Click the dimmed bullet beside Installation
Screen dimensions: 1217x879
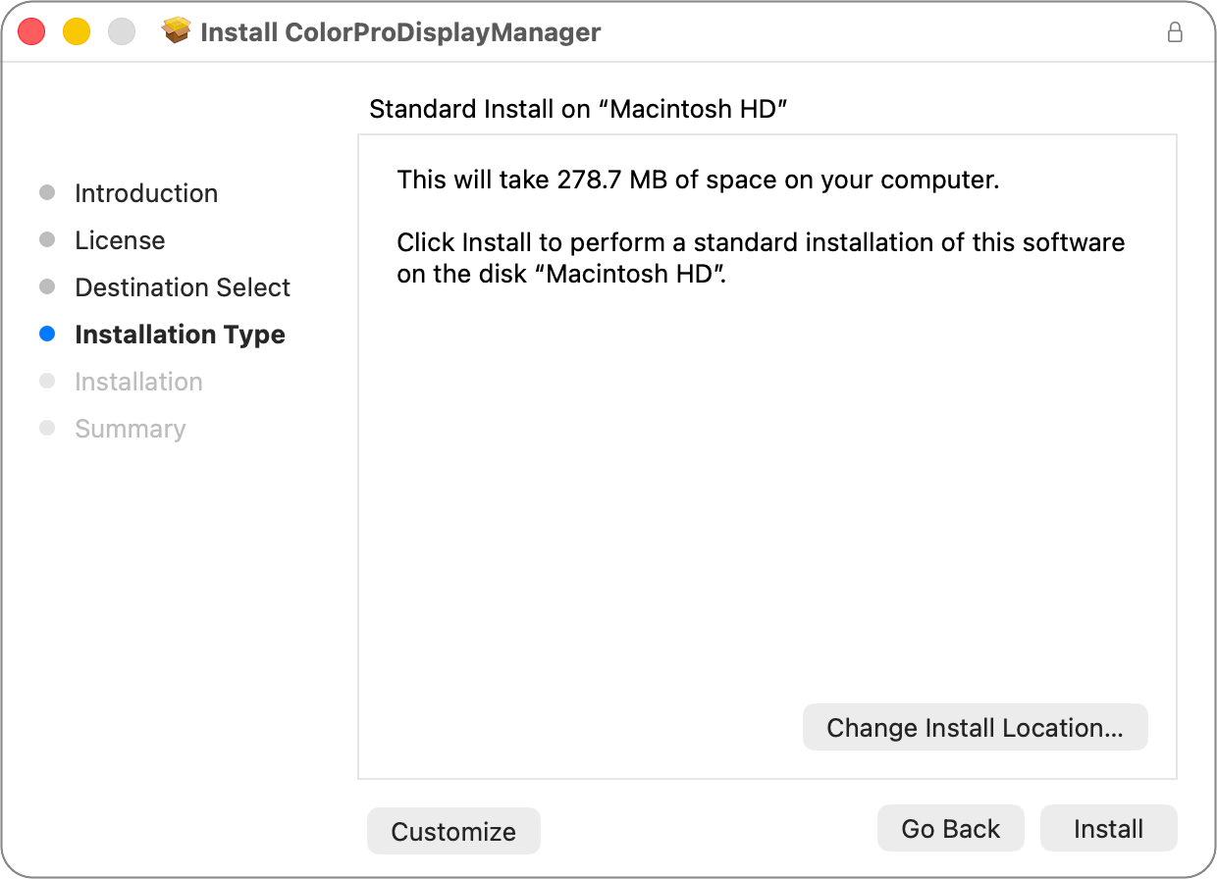click(x=47, y=381)
